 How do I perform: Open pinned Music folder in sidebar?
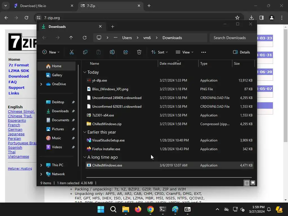pyautogui.click(x=56, y=138)
